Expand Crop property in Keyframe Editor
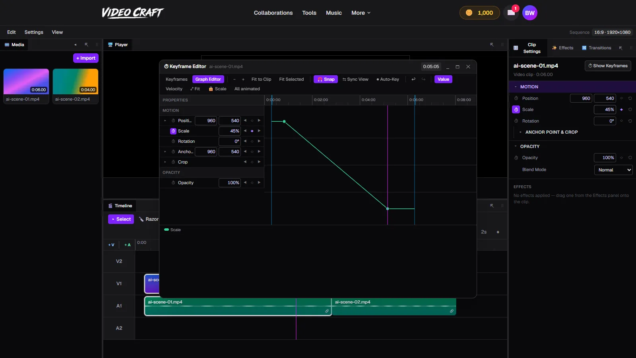Image resolution: width=636 pixels, height=358 pixels. 165,162
